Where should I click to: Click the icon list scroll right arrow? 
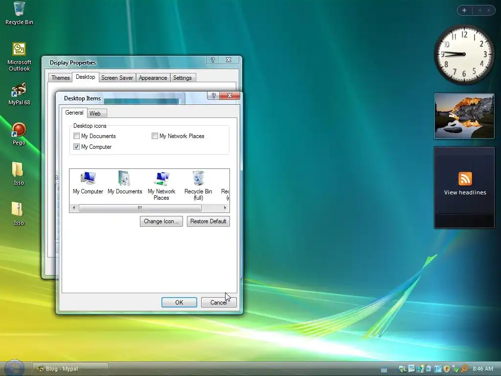pos(225,208)
